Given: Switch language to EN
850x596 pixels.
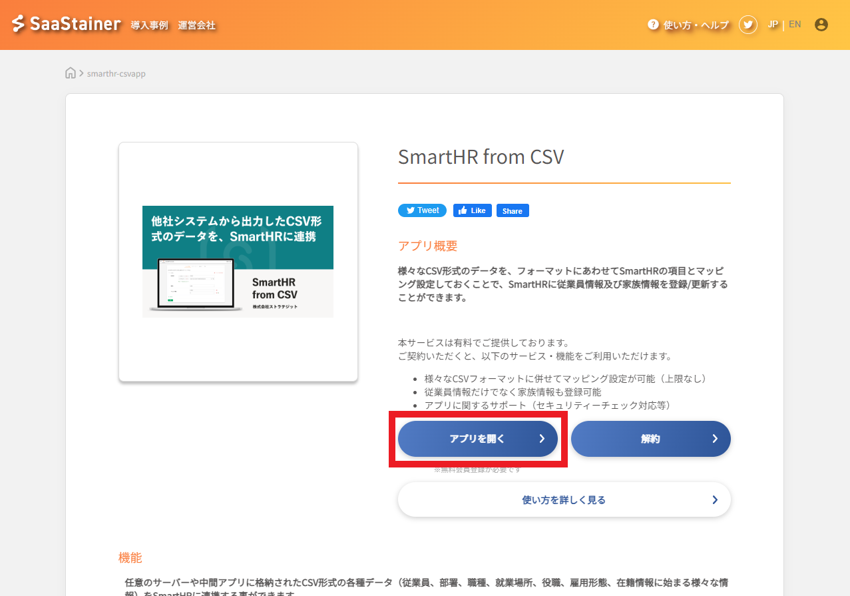Looking at the screenshot, I should click(x=795, y=25).
